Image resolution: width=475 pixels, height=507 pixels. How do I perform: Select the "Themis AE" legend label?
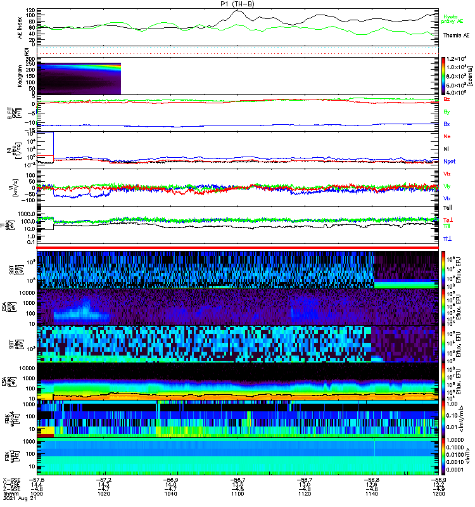coord(456,35)
